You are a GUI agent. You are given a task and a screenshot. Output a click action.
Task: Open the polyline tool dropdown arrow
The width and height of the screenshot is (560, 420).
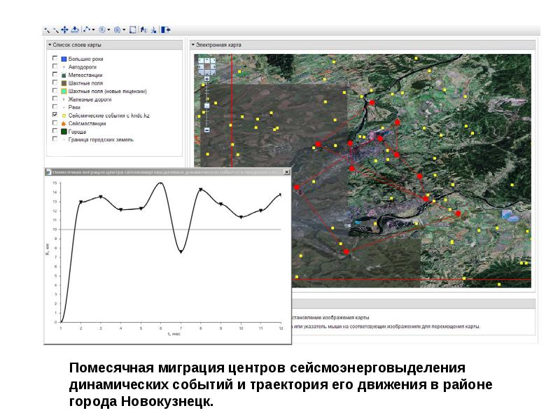point(94,30)
